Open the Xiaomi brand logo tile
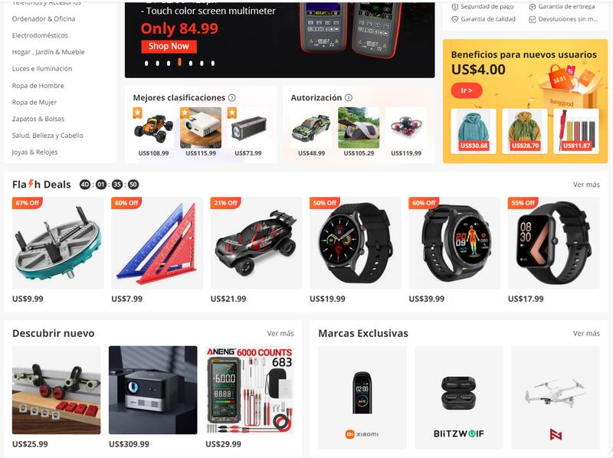This screenshot has width=613, height=458. click(x=362, y=397)
